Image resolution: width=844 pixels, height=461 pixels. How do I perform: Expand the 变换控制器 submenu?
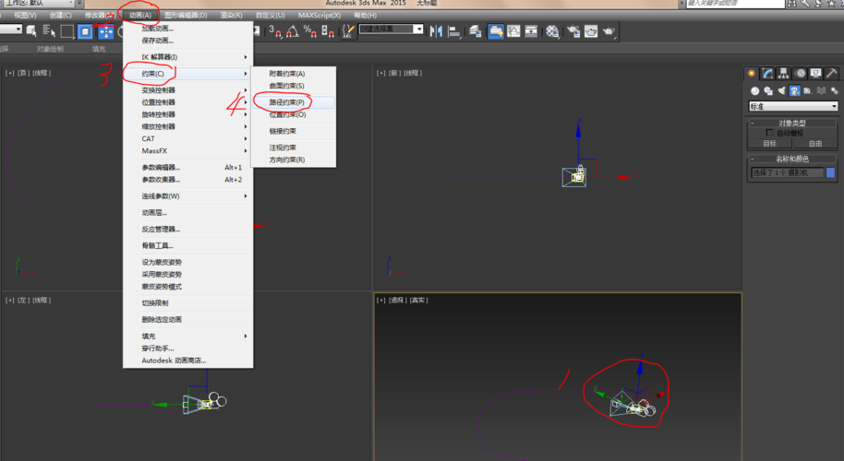pyautogui.click(x=187, y=90)
